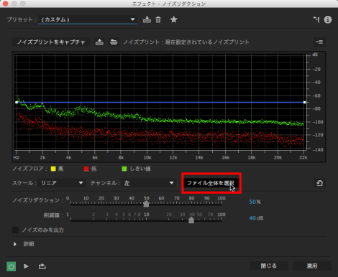The height and width of the screenshot is (277, 338).
Task: Reset the graph with the undo arrow
Action: click(319, 183)
